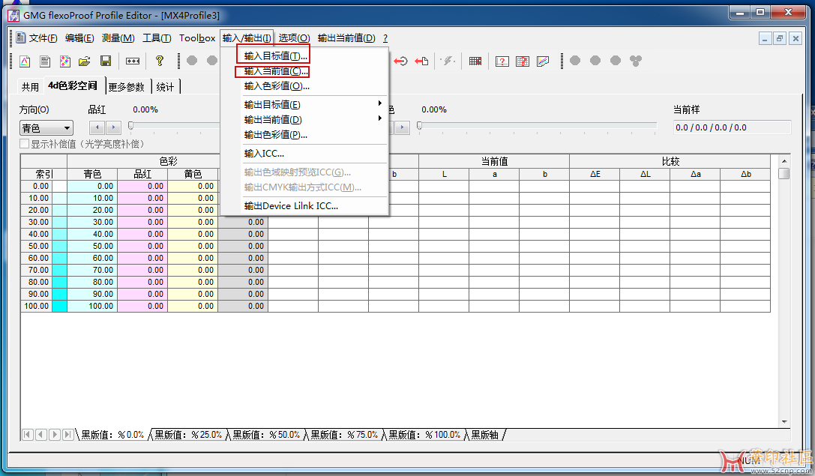815x476 pixels.
Task: Click vertical scrollbar down arrow
Action: click(x=784, y=422)
